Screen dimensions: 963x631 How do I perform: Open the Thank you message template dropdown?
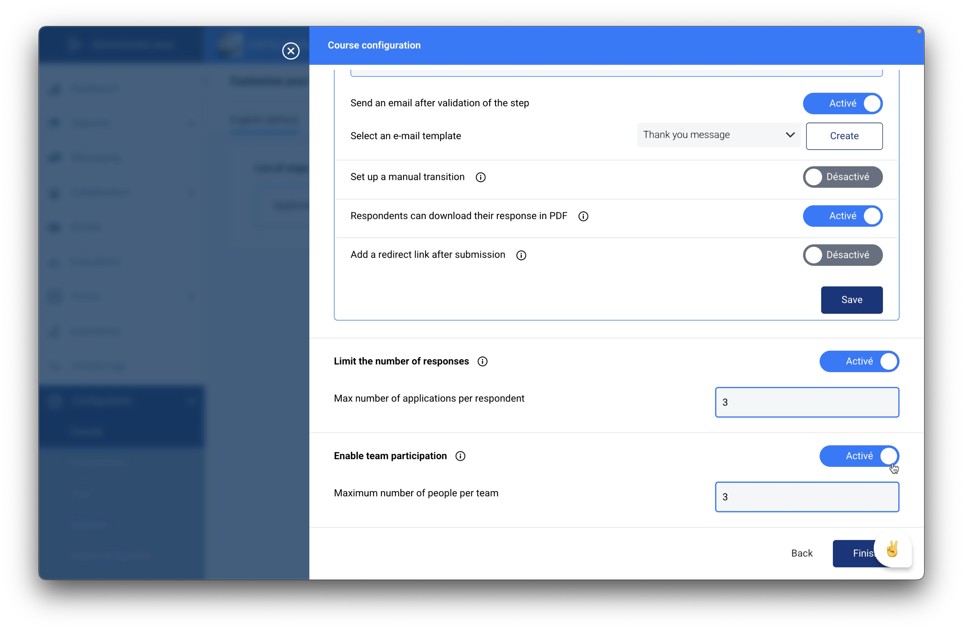pyautogui.click(x=719, y=135)
